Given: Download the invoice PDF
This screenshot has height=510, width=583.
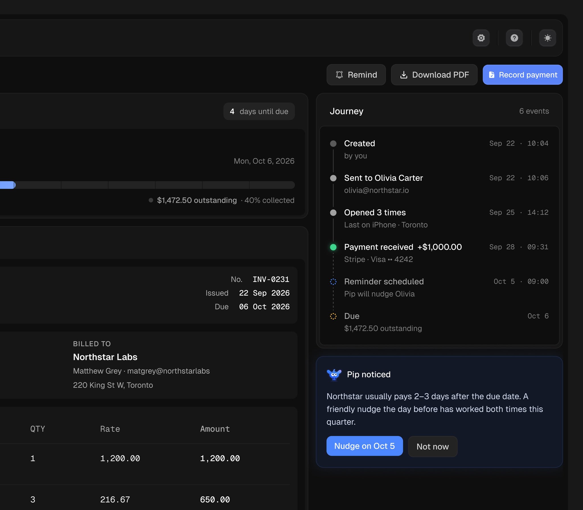Looking at the screenshot, I should tap(434, 75).
